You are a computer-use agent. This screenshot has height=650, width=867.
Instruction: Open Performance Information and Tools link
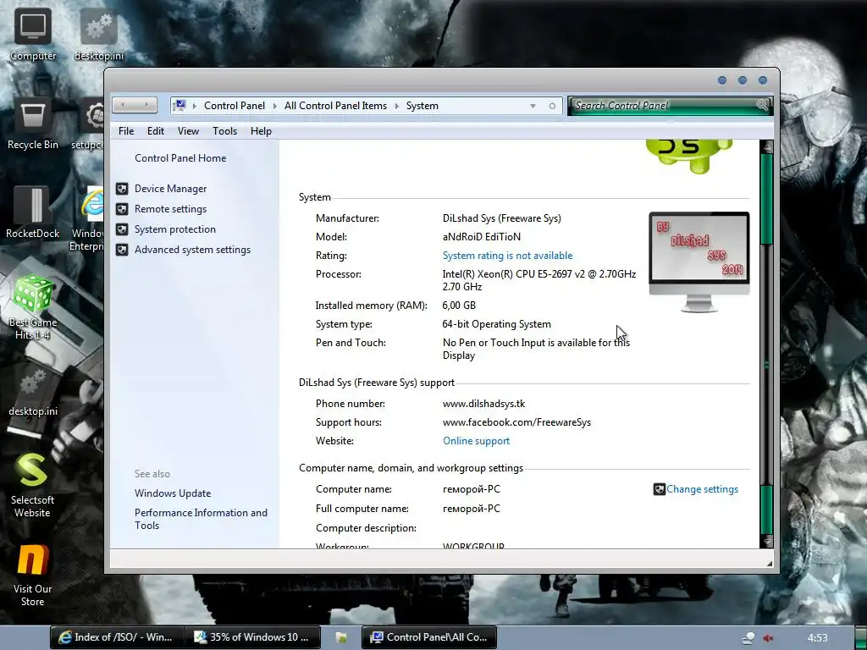(x=201, y=519)
